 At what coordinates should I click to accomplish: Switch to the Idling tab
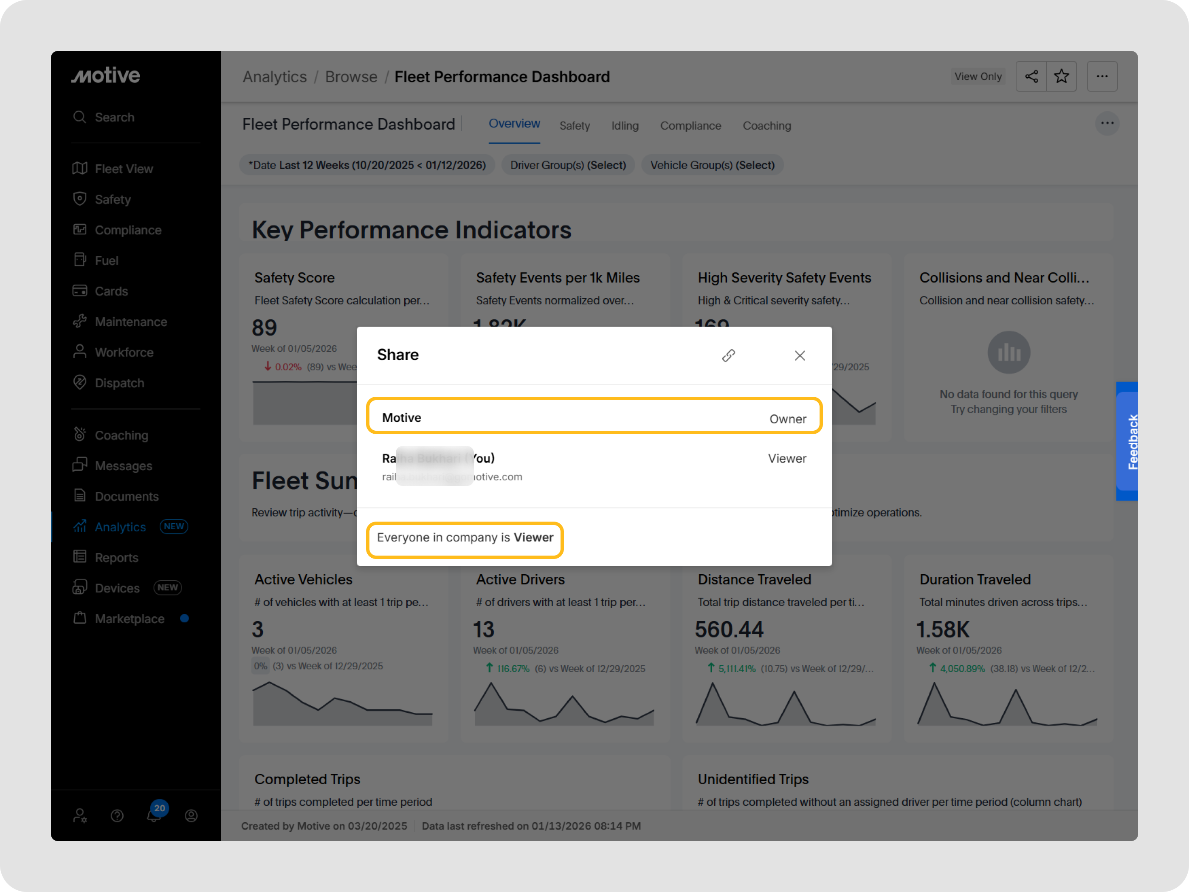click(x=625, y=125)
